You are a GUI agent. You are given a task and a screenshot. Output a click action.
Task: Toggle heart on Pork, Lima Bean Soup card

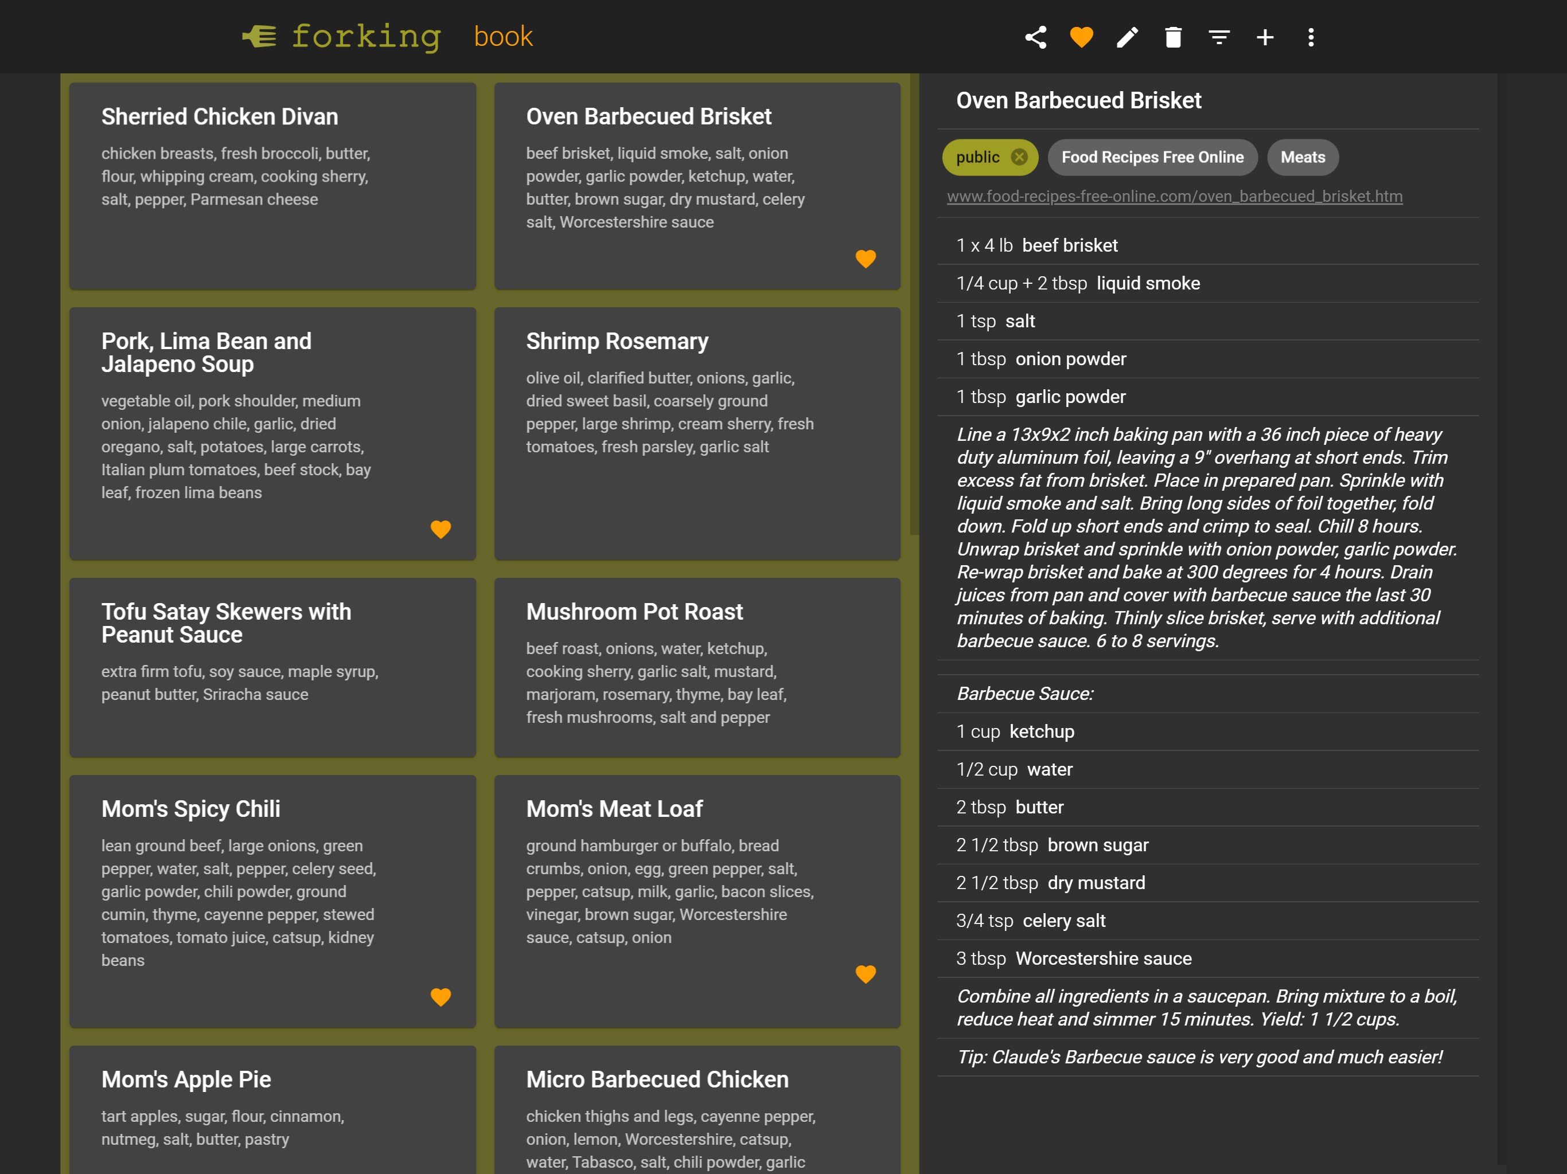441,529
